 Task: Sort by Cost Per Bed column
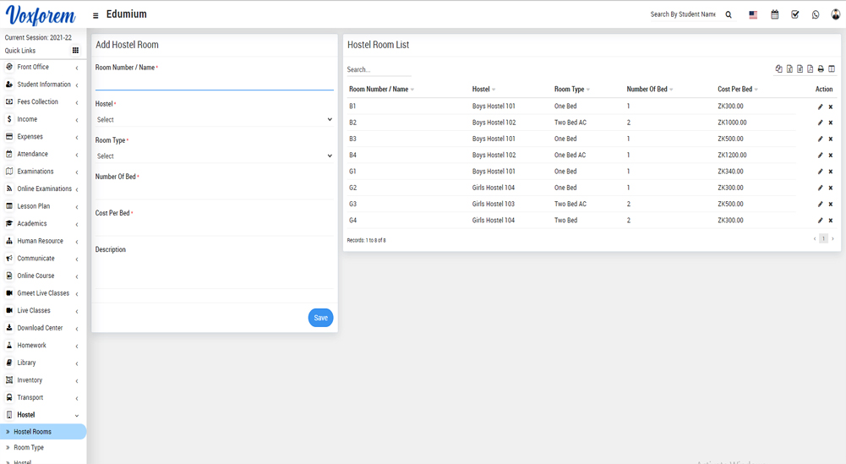tap(737, 90)
